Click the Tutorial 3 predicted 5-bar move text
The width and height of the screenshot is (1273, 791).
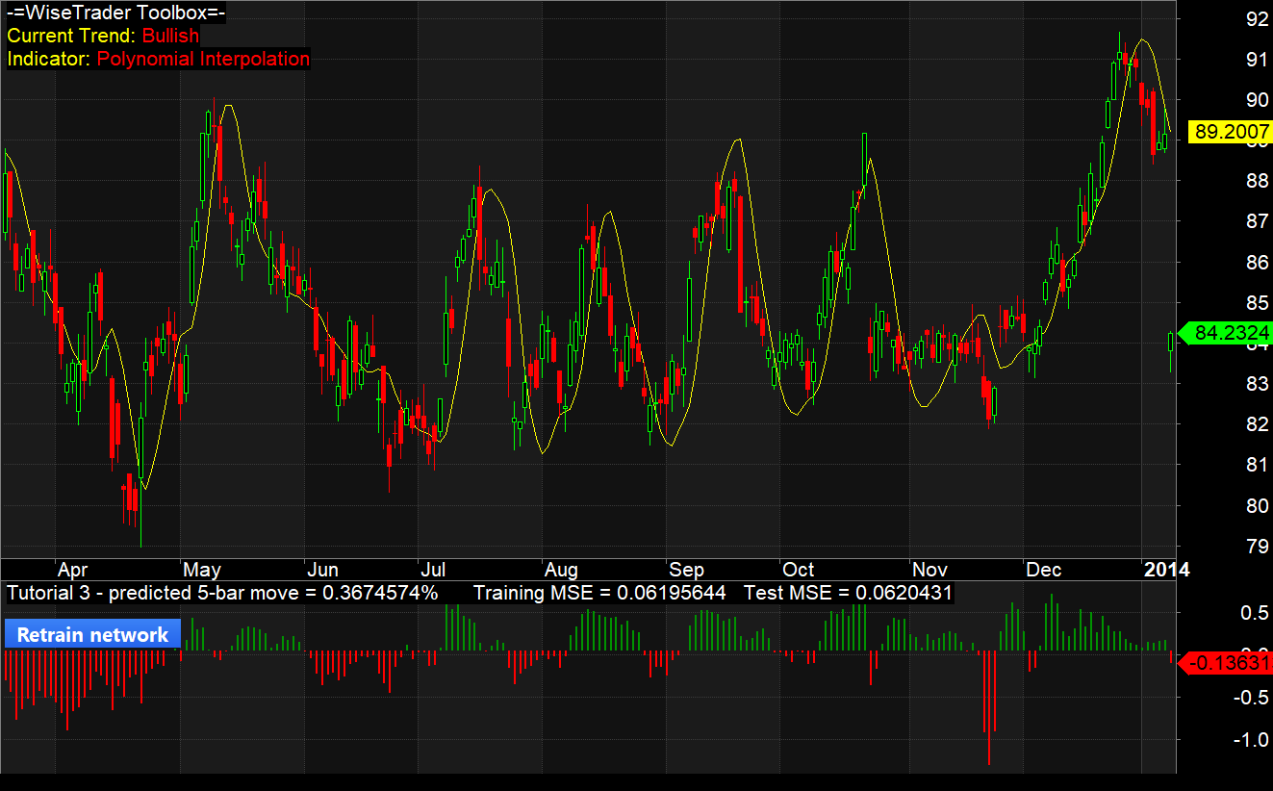pos(222,593)
